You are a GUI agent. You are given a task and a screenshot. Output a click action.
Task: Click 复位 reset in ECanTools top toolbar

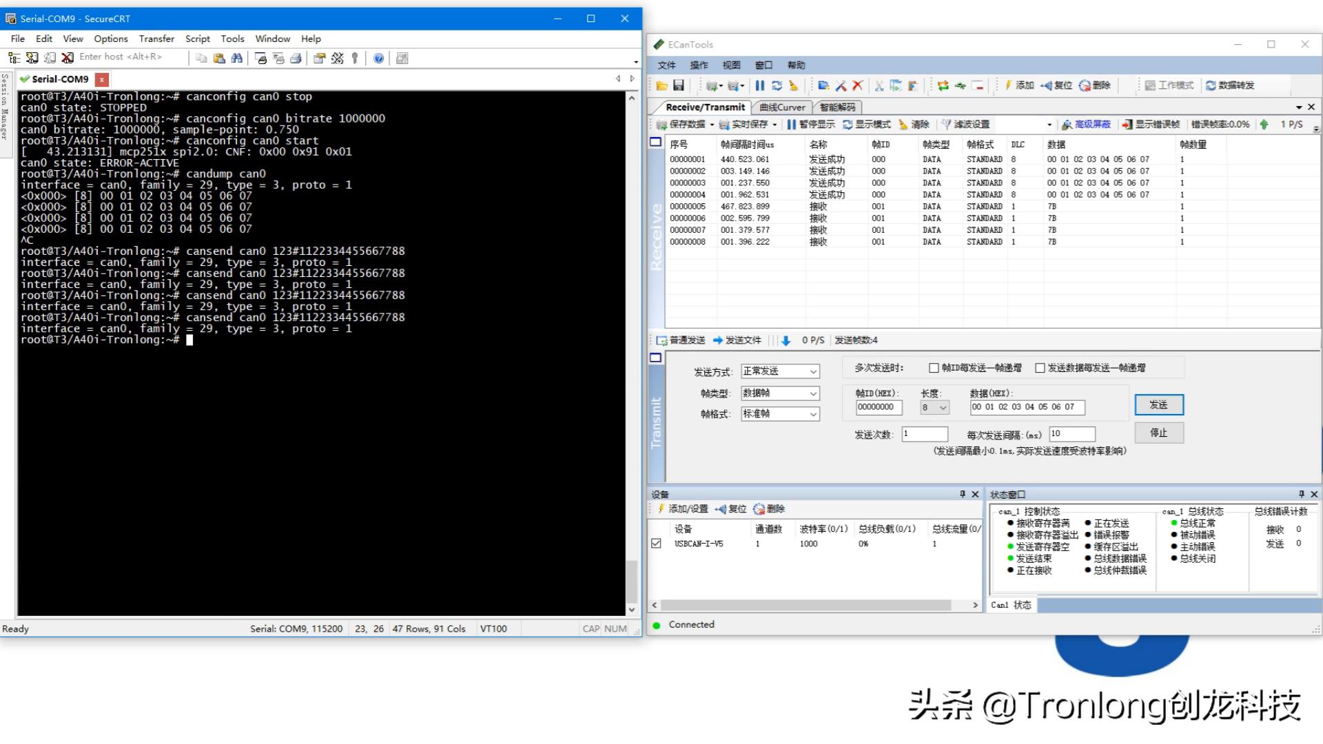click(1057, 85)
